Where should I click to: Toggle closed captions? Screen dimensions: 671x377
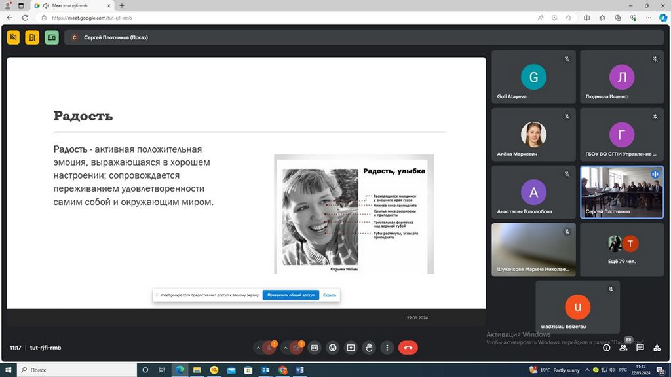(315, 348)
